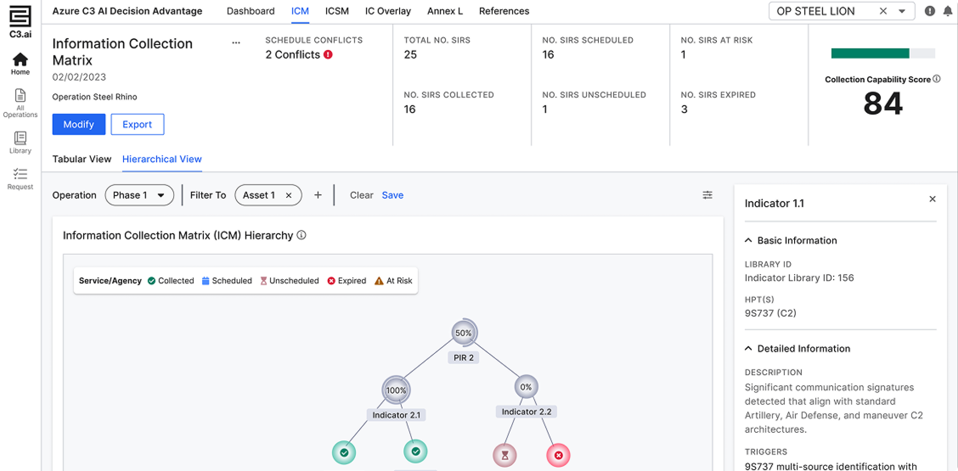This screenshot has height=471, width=958.
Task: Clear all filters
Action: coord(361,195)
